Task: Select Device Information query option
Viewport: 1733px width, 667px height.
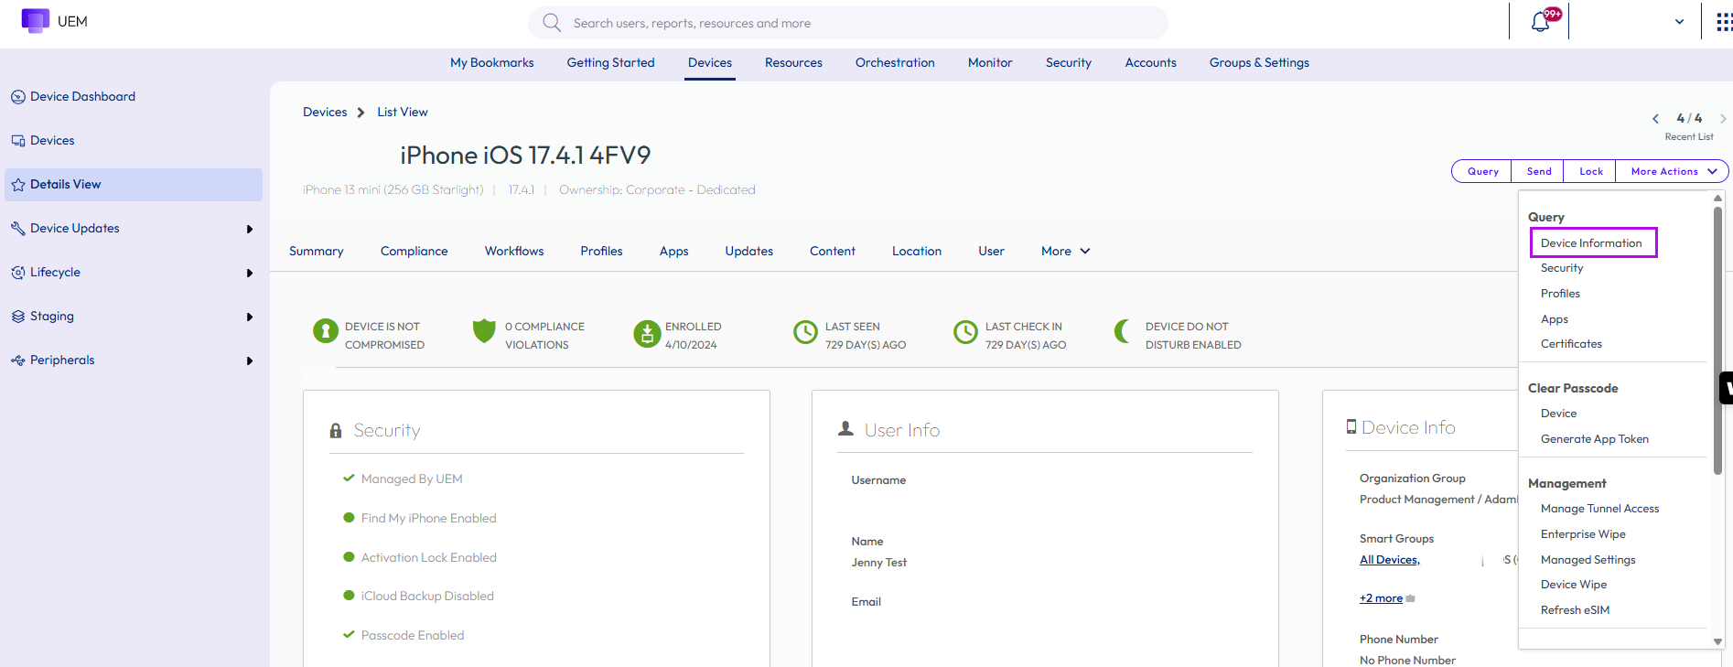Action: click(x=1592, y=242)
